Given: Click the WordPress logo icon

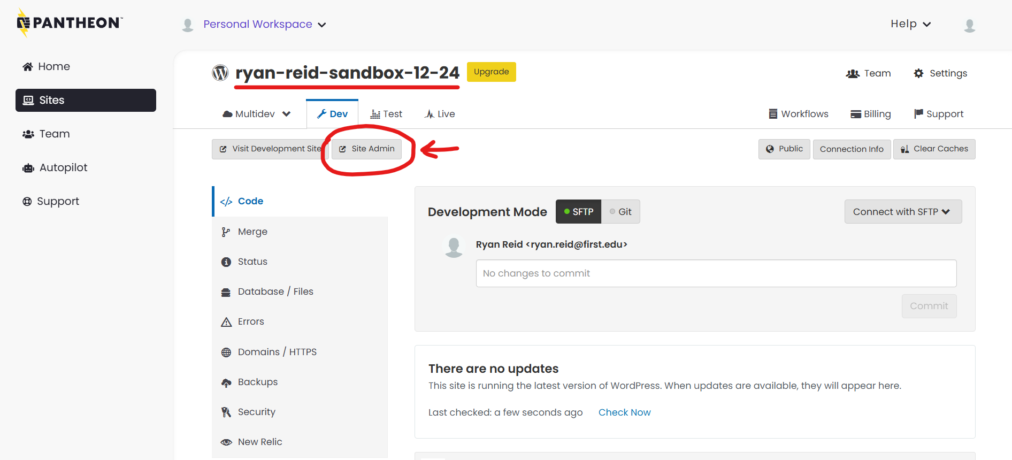Looking at the screenshot, I should click(x=220, y=72).
